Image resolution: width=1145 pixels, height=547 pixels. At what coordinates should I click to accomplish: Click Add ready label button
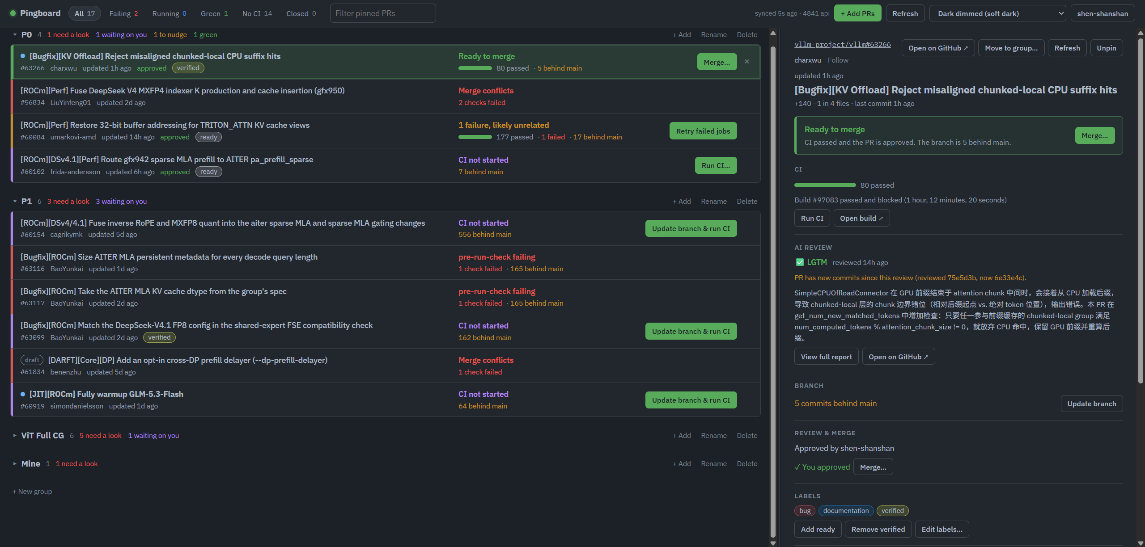[x=818, y=529]
